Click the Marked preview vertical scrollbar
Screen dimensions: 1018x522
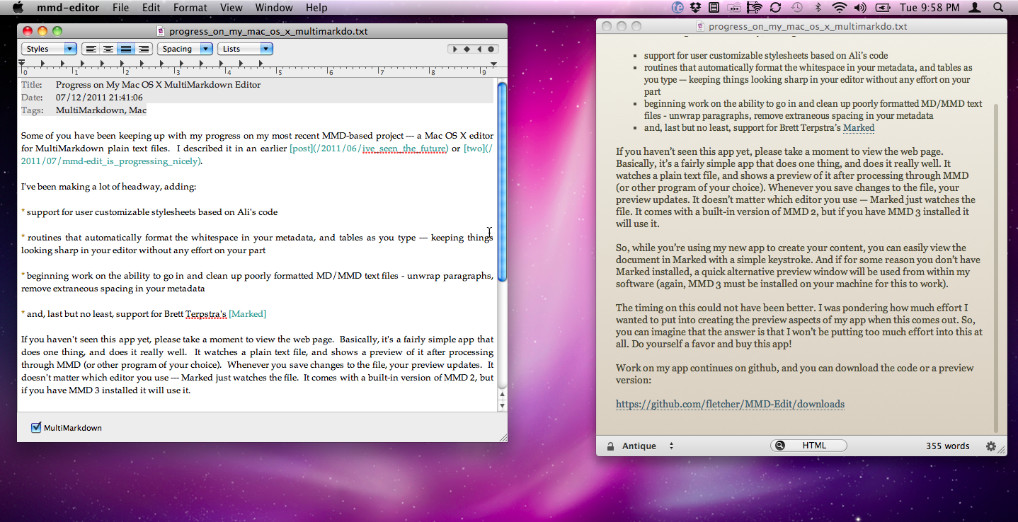click(997, 268)
